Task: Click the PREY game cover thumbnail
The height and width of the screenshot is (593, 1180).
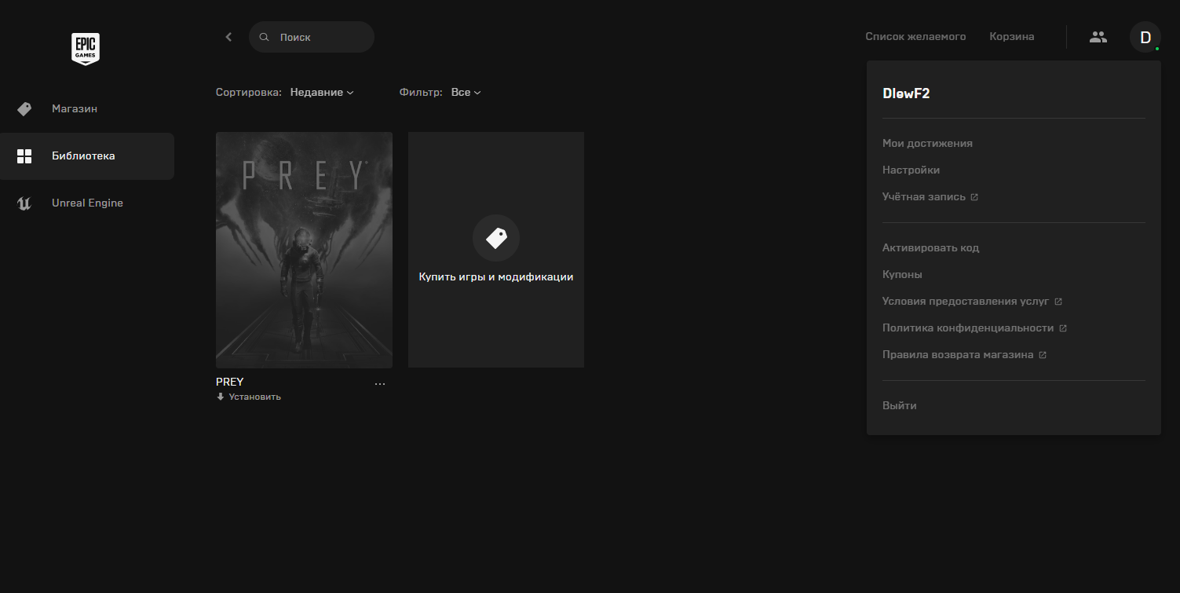Action: click(x=304, y=250)
